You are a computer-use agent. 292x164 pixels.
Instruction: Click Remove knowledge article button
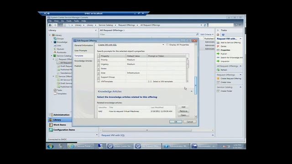tap(183, 111)
